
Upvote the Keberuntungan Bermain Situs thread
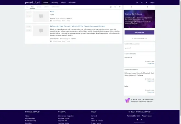(29, 27)
